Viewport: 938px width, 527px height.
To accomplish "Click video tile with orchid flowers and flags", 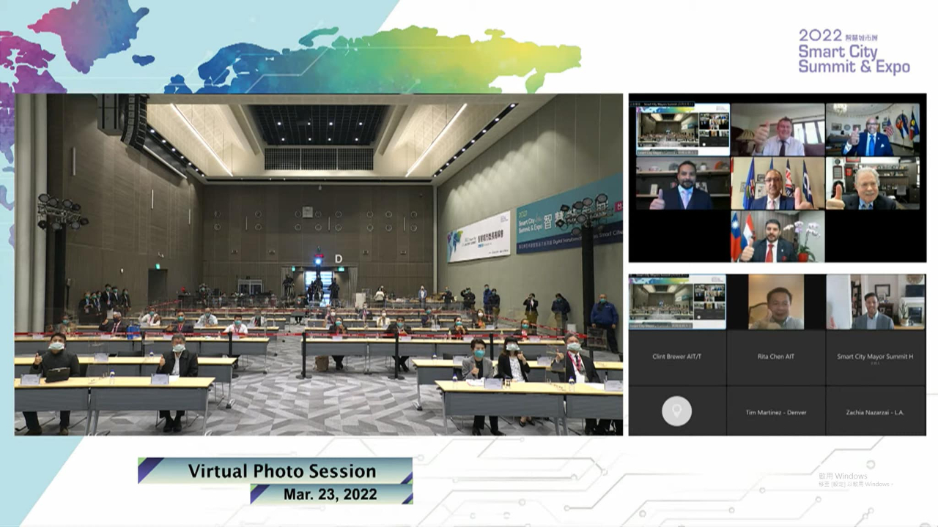I will 778,236.
